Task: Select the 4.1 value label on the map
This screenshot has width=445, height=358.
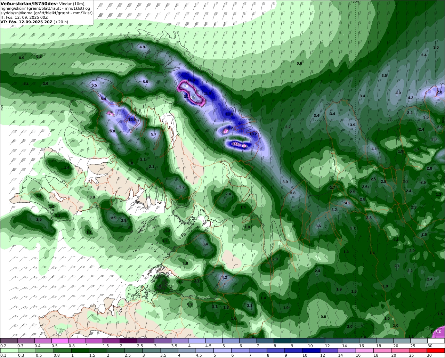Action: (x=374, y=149)
